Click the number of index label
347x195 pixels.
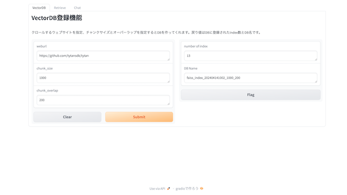(x=196, y=46)
